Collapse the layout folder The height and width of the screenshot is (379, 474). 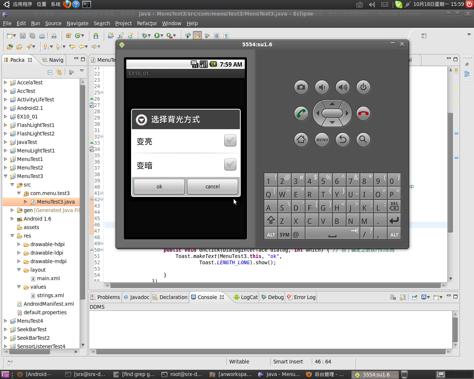click(19, 270)
